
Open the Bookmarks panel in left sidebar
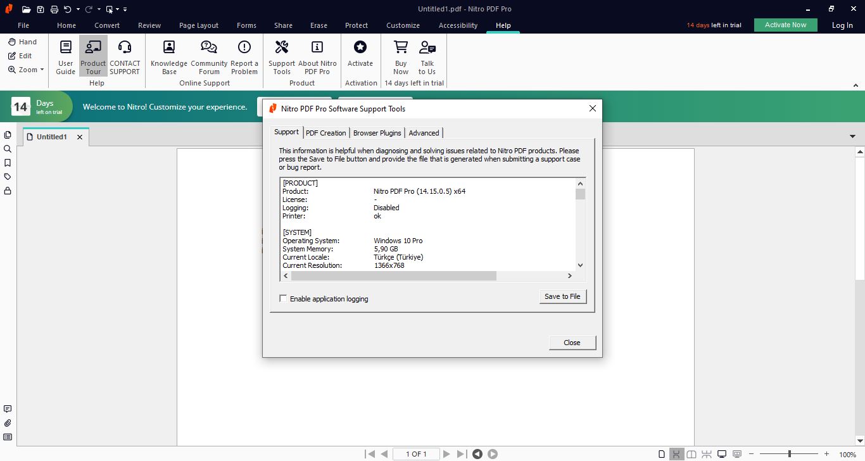tap(8, 163)
